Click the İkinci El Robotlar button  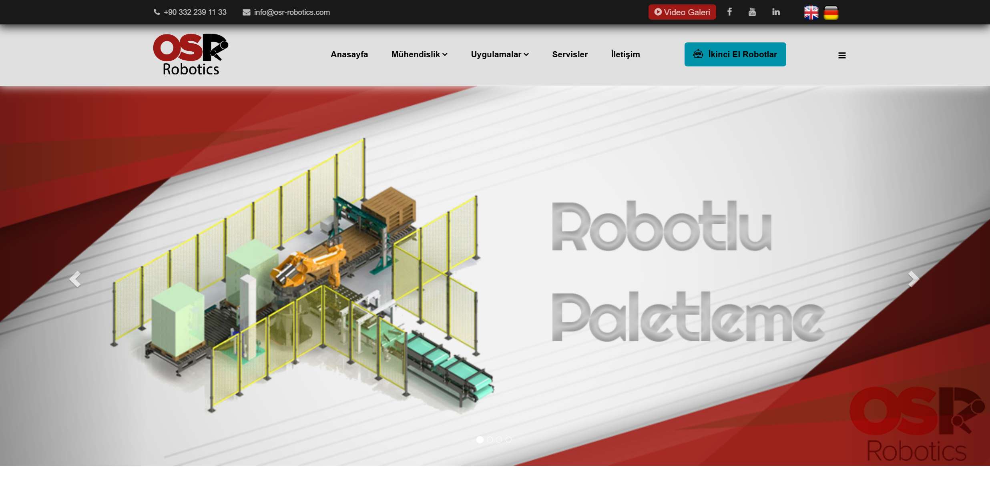735,54
